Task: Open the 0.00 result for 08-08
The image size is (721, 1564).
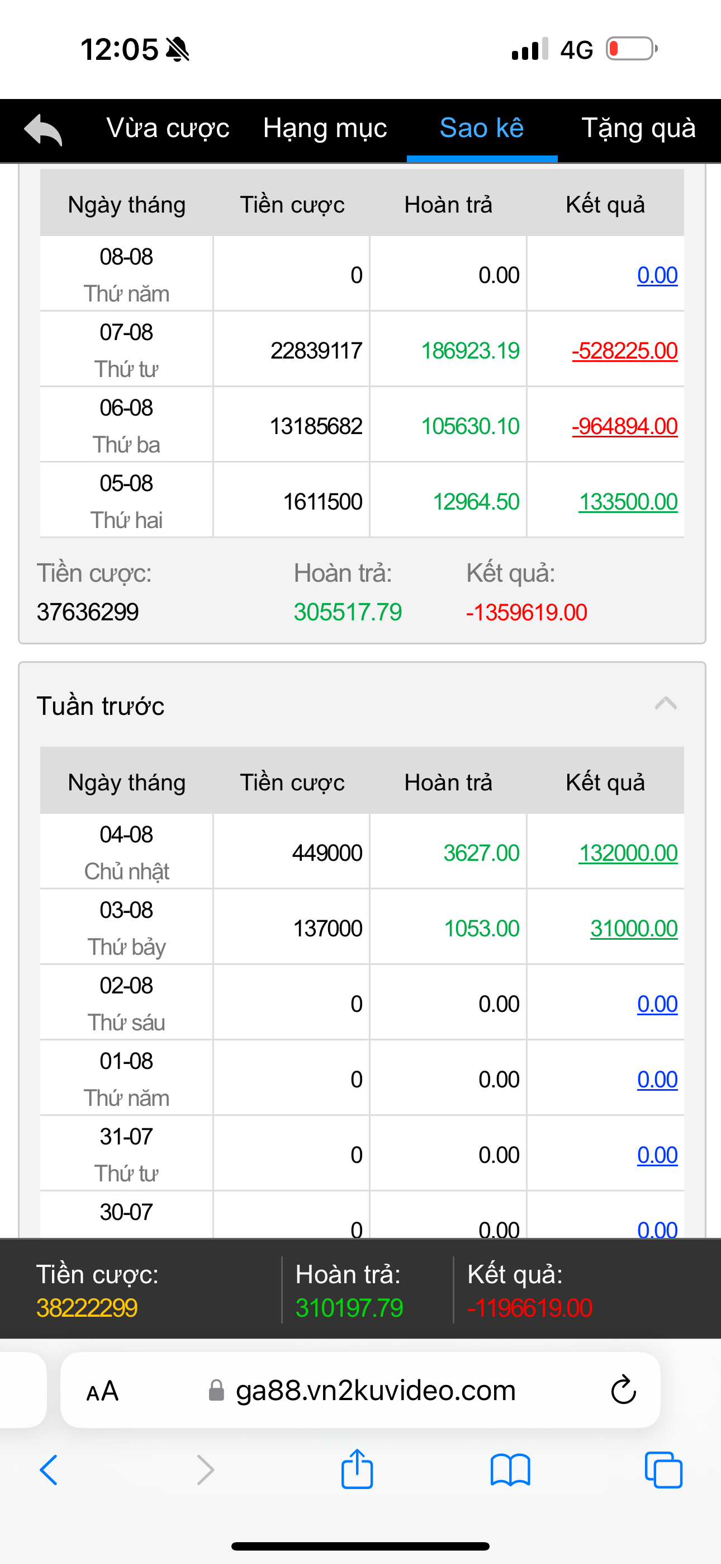Action: click(x=657, y=275)
